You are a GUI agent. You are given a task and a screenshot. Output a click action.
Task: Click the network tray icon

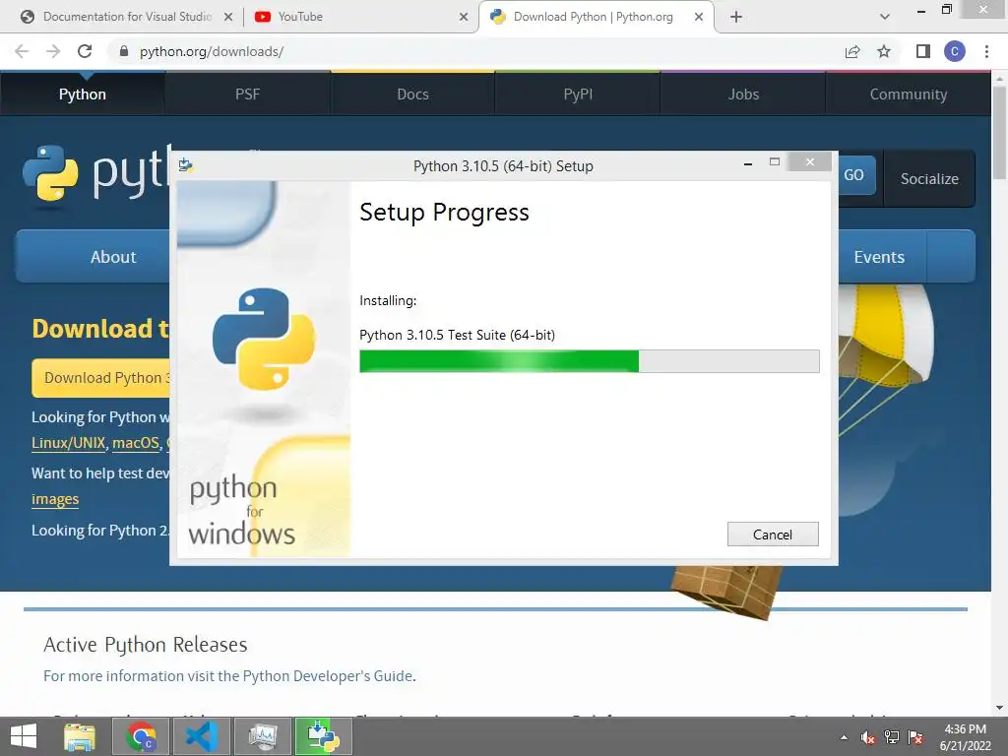[892, 737]
